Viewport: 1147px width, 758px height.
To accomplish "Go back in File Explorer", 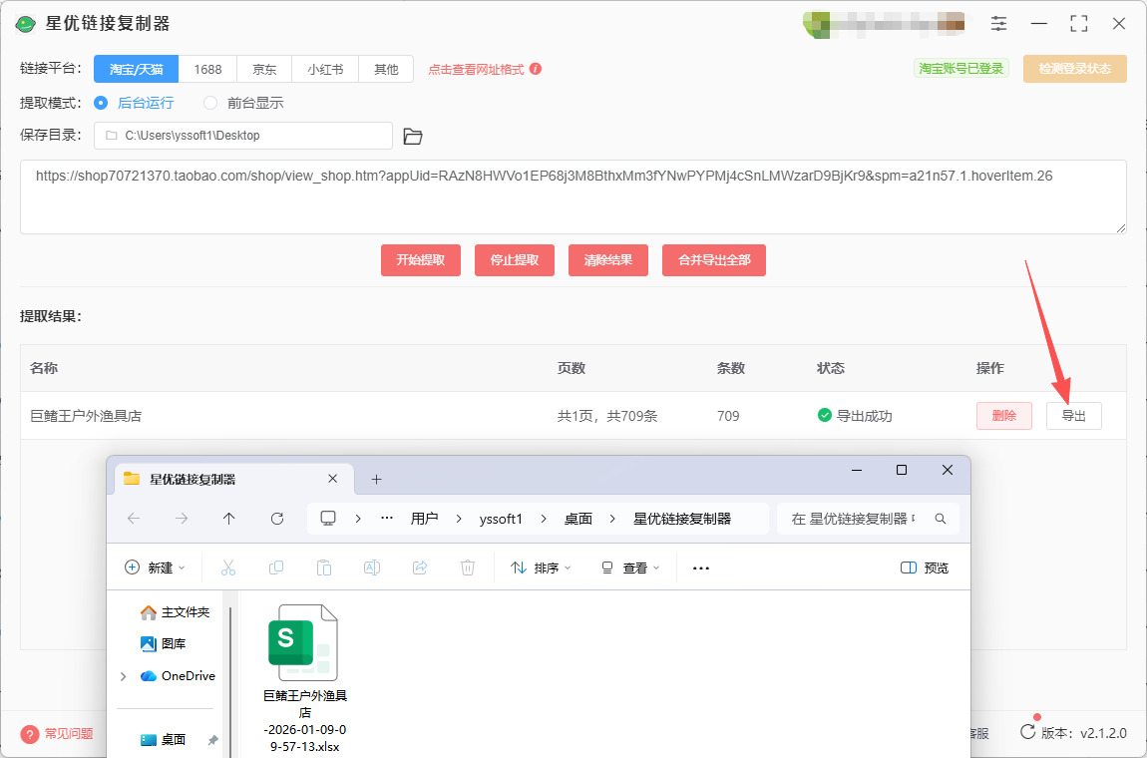I will click(x=134, y=518).
